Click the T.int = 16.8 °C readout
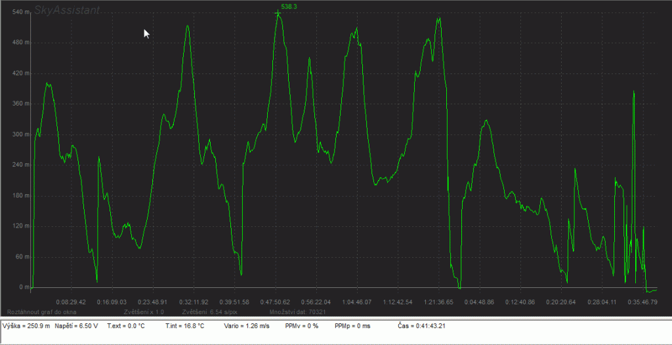This screenshot has height=345, width=672. [184, 325]
